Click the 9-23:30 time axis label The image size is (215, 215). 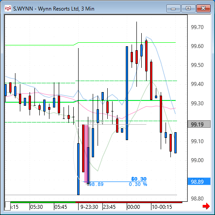click(89, 207)
